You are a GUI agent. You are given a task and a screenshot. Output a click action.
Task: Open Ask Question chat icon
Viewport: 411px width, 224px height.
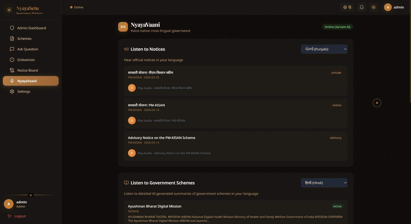[12, 49]
